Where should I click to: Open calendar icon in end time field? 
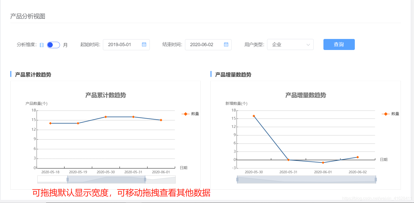click(x=226, y=45)
